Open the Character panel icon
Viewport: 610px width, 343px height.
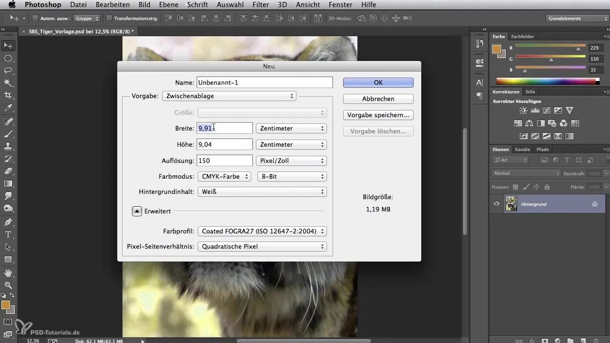(x=479, y=82)
